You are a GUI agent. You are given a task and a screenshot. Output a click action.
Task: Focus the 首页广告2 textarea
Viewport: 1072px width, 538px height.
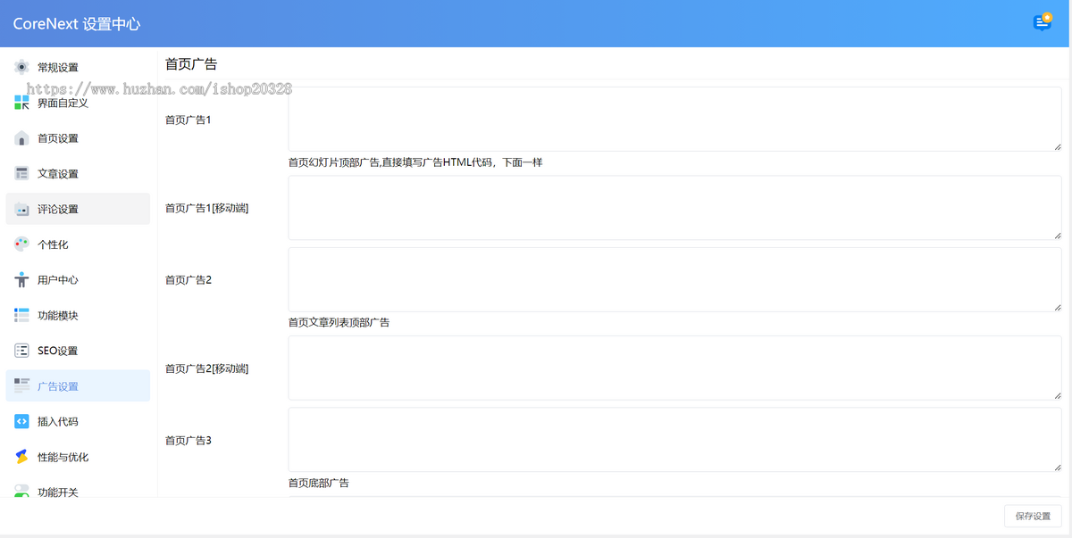click(675, 279)
